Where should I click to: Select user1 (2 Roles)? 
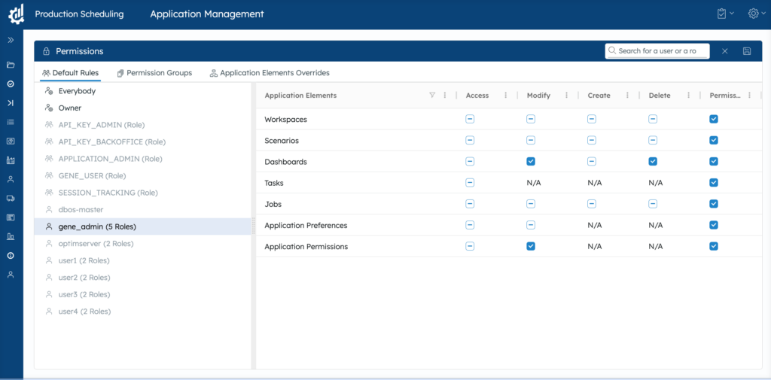[x=142, y=260]
